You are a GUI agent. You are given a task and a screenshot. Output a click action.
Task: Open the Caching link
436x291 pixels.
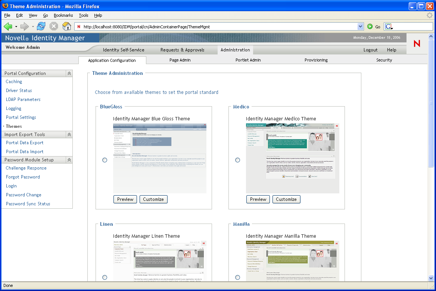coord(14,82)
